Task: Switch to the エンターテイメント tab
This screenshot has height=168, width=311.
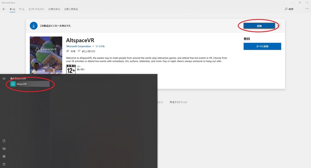Action: coord(36,9)
